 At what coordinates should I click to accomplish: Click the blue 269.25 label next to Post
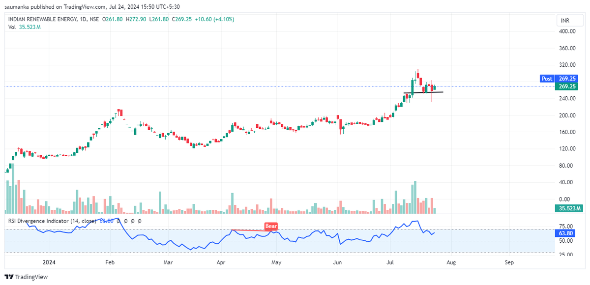tap(567, 79)
